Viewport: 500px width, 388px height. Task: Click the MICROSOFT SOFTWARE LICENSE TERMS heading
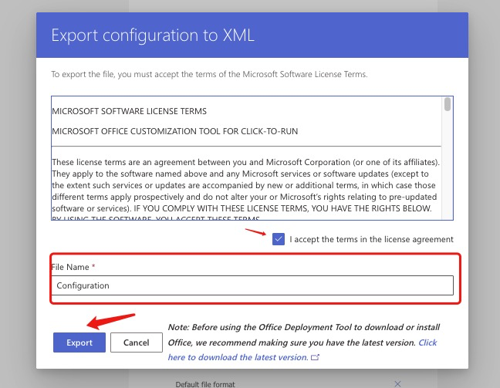(x=129, y=111)
